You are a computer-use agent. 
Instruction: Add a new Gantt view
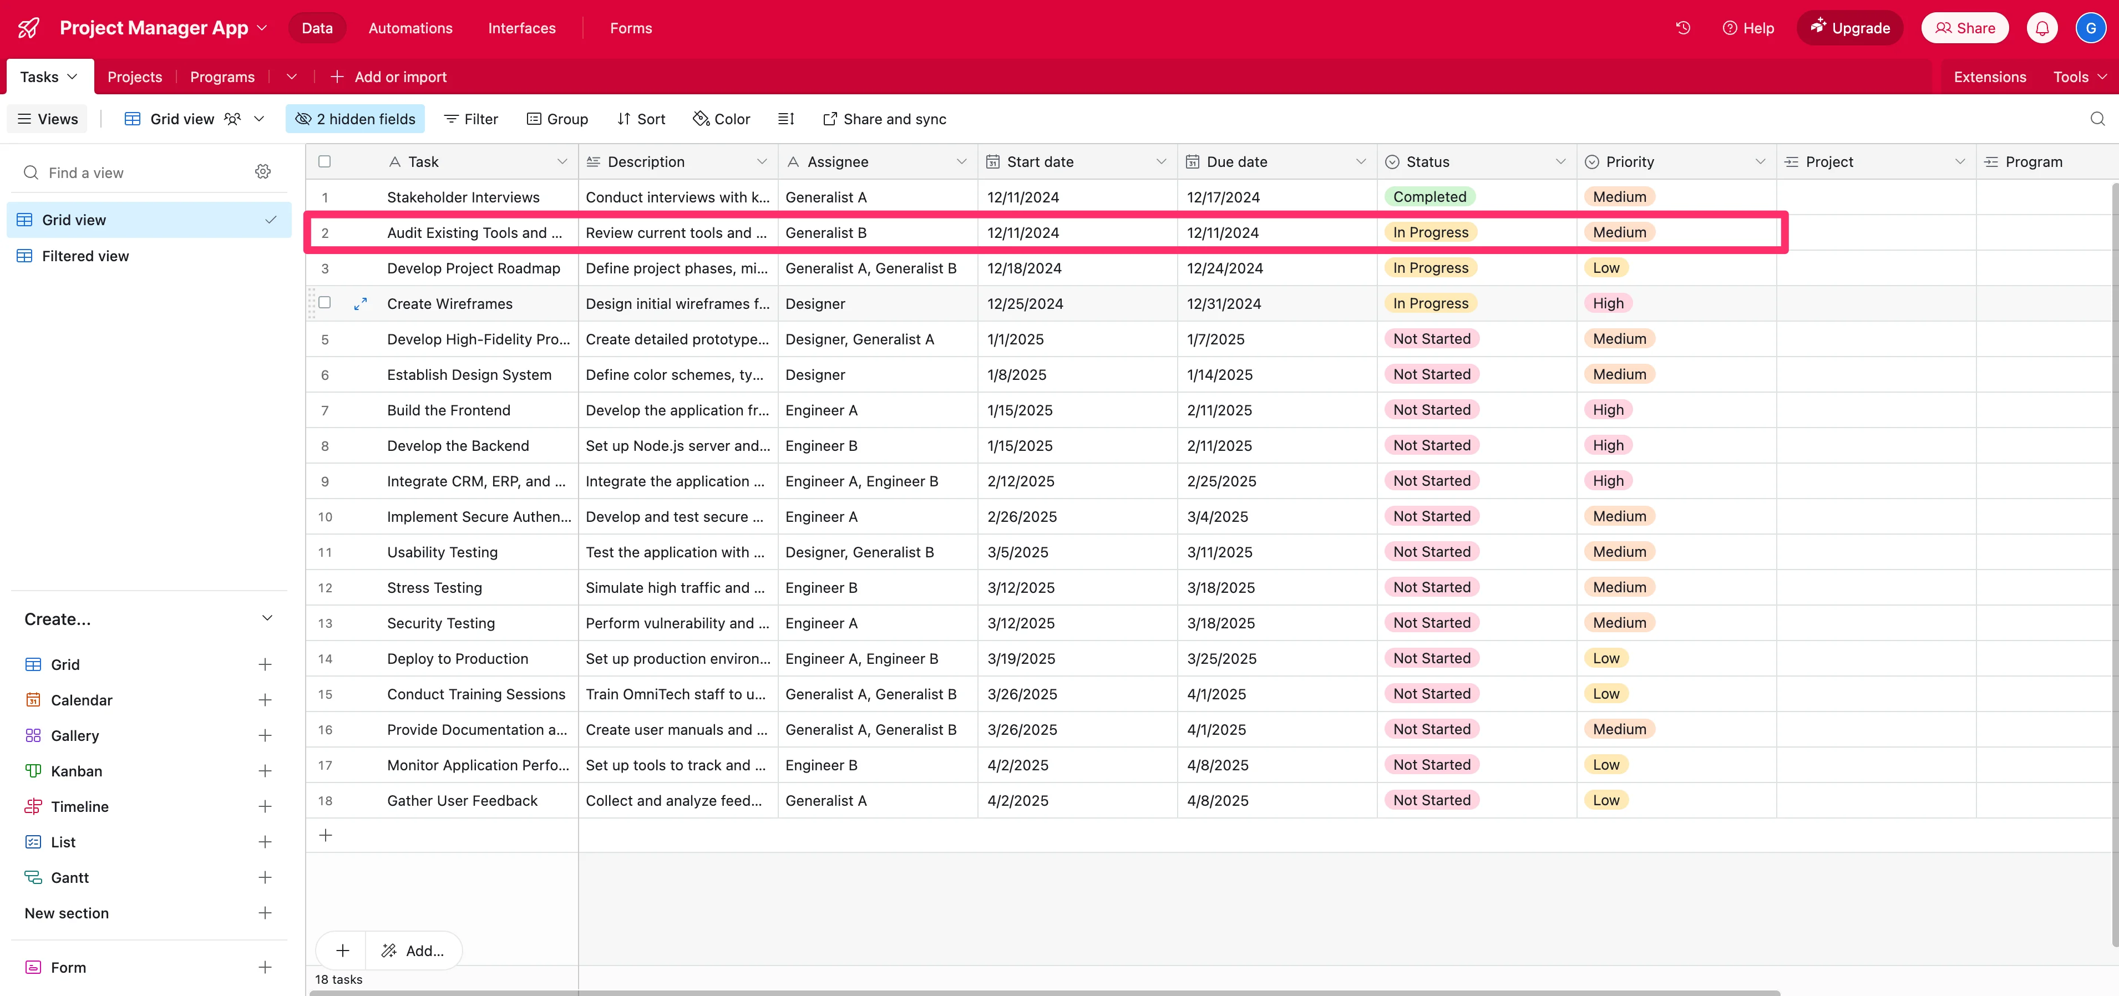[265, 877]
